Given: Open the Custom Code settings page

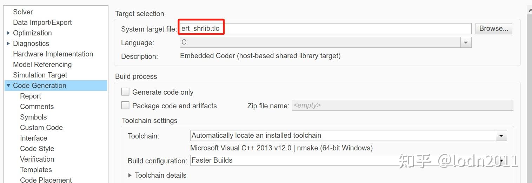Looking at the screenshot, I should point(41,128).
